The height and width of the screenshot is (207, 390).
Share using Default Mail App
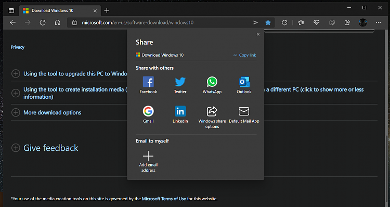[x=244, y=114]
